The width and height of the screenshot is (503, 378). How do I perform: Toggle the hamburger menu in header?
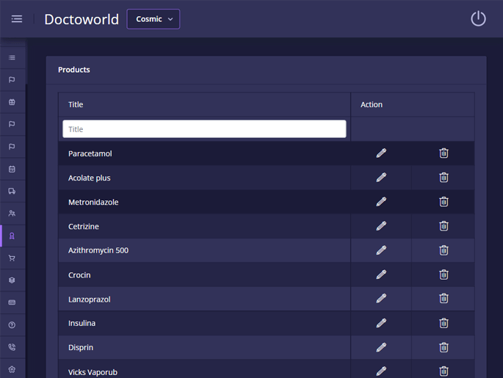point(17,19)
